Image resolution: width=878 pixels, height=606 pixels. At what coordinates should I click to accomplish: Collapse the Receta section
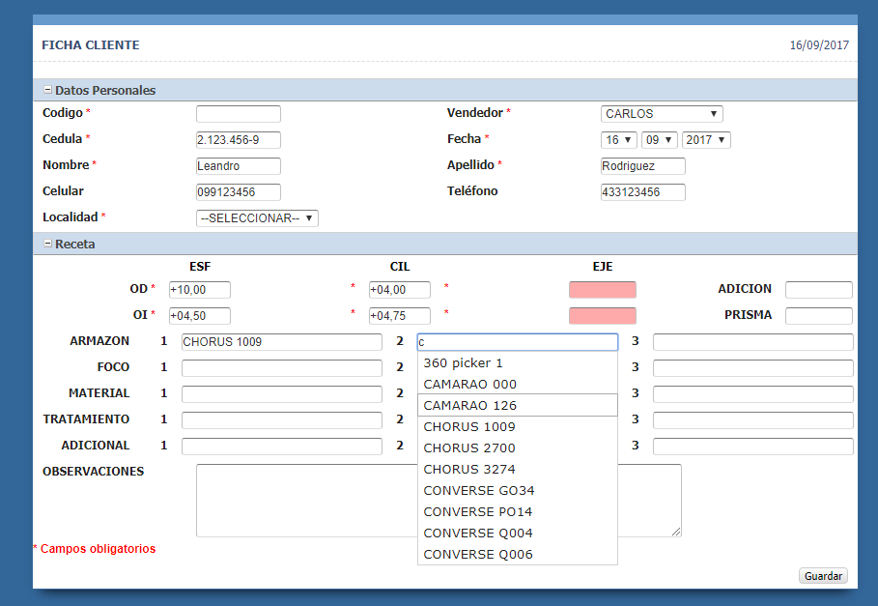tap(48, 245)
